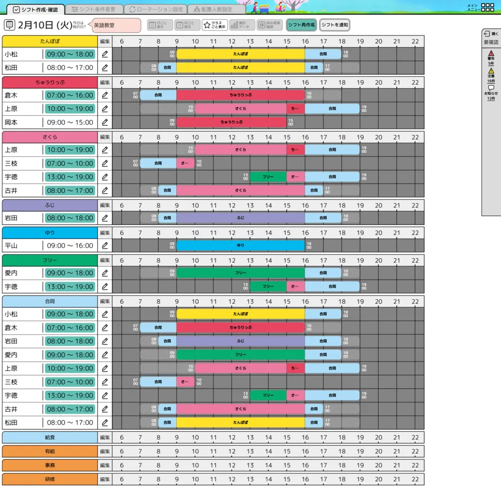
Task: Click the pencil icon in 平山's row
Action: click(x=105, y=246)
